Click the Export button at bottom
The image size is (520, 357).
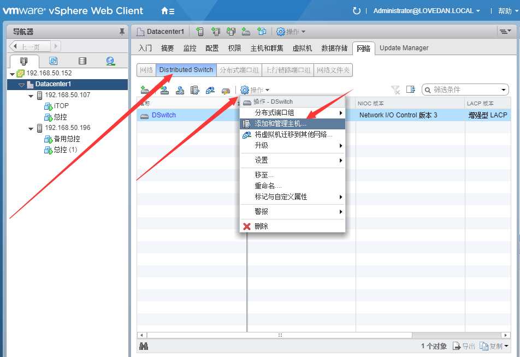(464, 346)
